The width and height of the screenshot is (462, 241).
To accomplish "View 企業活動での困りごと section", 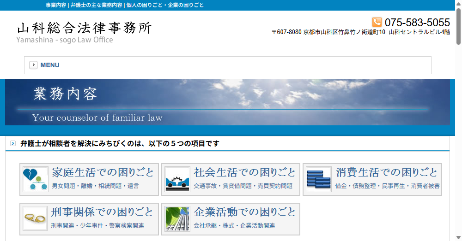I will click(244, 212).
